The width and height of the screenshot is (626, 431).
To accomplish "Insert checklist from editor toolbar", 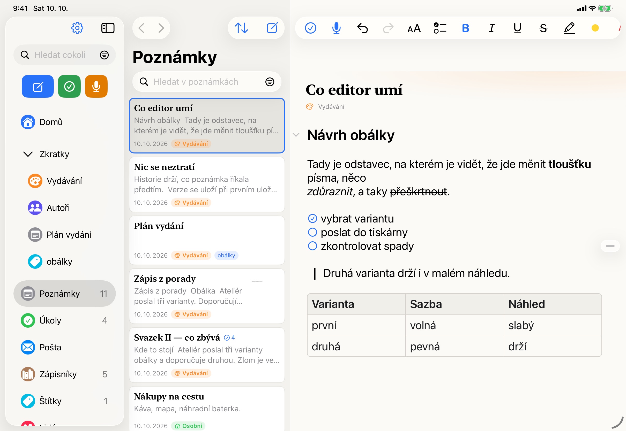I will [440, 28].
